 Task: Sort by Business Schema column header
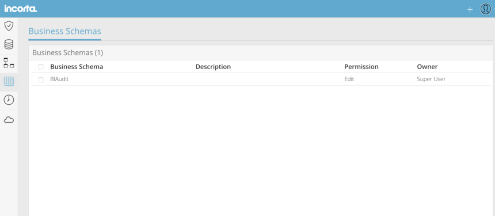(77, 67)
